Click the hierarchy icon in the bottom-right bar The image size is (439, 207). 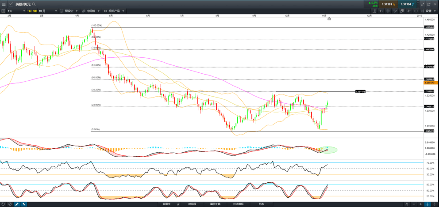click(407, 204)
